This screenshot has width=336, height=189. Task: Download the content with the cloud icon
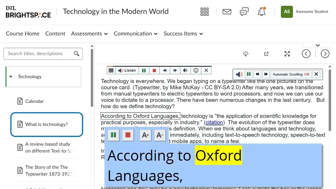tap(246, 54)
